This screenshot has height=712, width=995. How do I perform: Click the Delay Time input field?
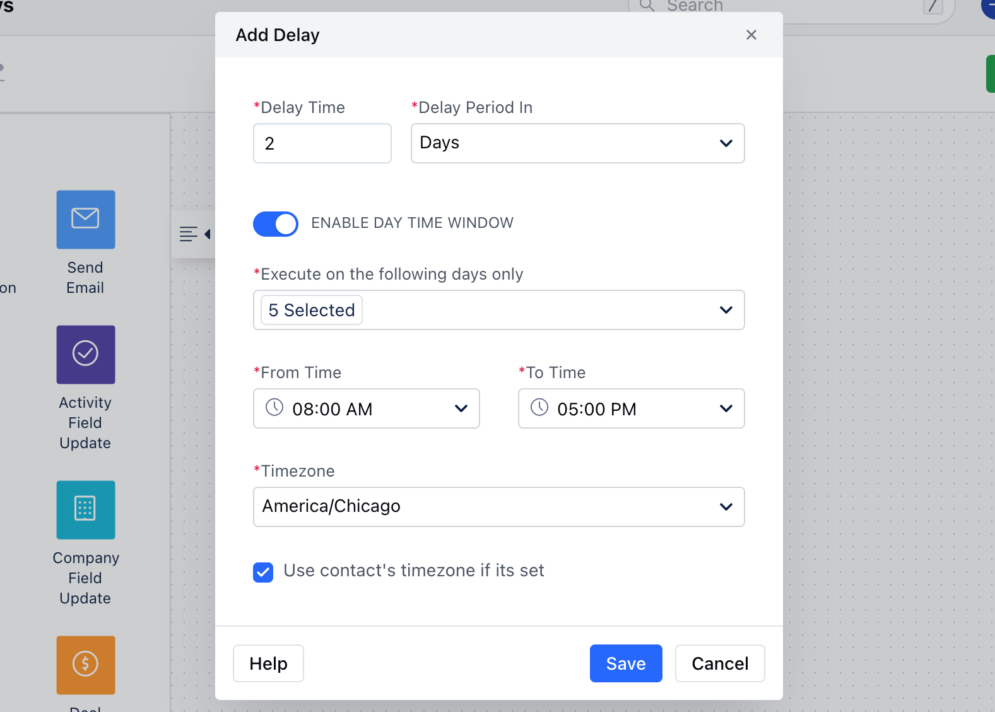[322, 143]
